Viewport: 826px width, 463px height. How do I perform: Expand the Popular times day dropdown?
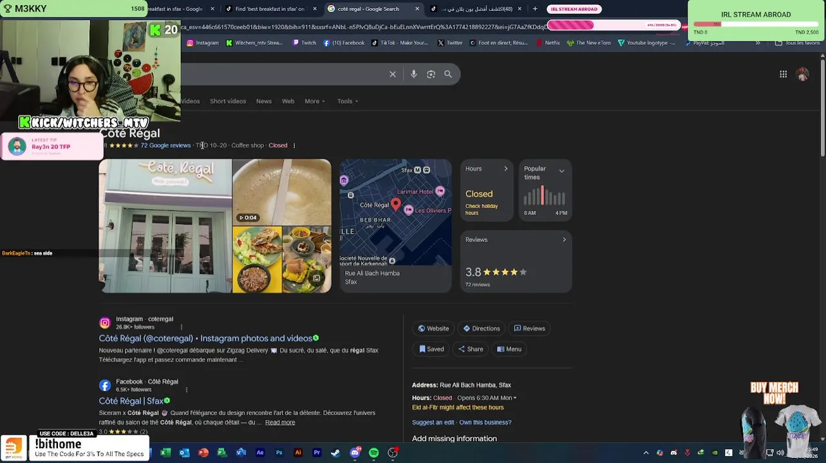[x=561, y=171]
